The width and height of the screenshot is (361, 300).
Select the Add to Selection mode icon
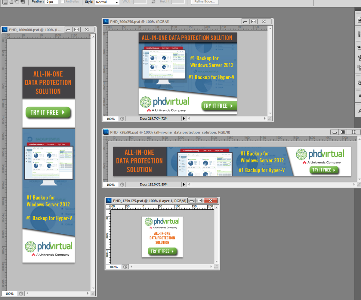tap(11, 2)
